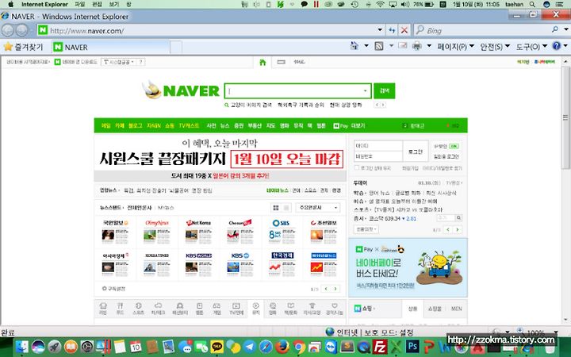
Task: Open Siri from the Dock
Action: pyautogui.click(x=38, y=347)
